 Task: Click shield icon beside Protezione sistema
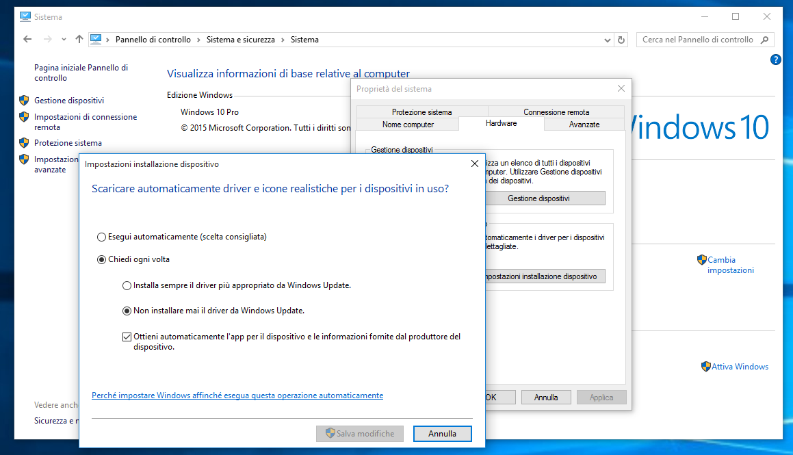(x=24, y=142)
